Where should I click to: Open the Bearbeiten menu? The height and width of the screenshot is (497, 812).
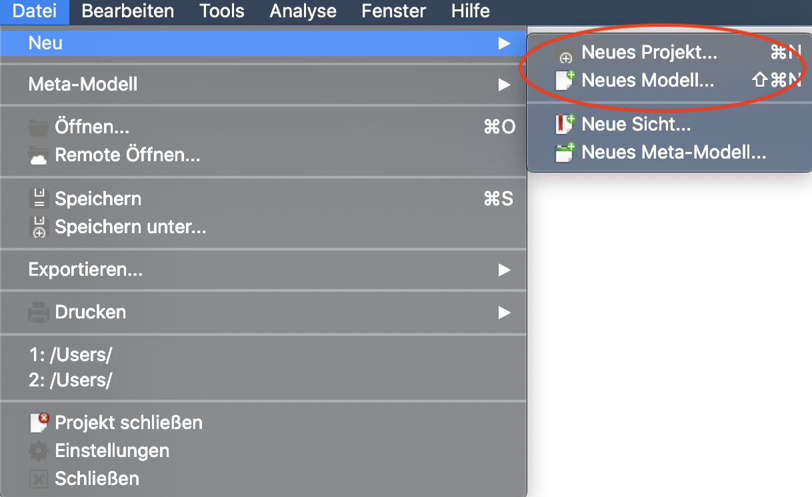coord(127,11)
